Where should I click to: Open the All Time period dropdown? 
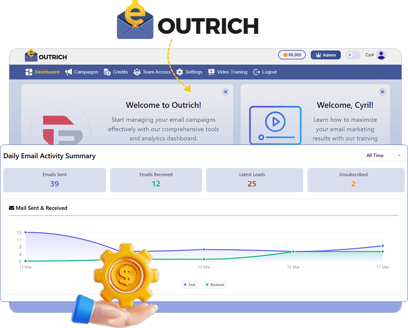[383, 155]
